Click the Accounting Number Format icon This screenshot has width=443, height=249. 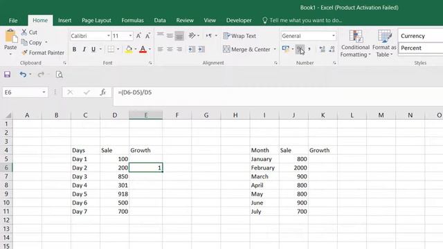pos(286,49)
